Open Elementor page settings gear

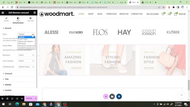[x=2, y=99]
